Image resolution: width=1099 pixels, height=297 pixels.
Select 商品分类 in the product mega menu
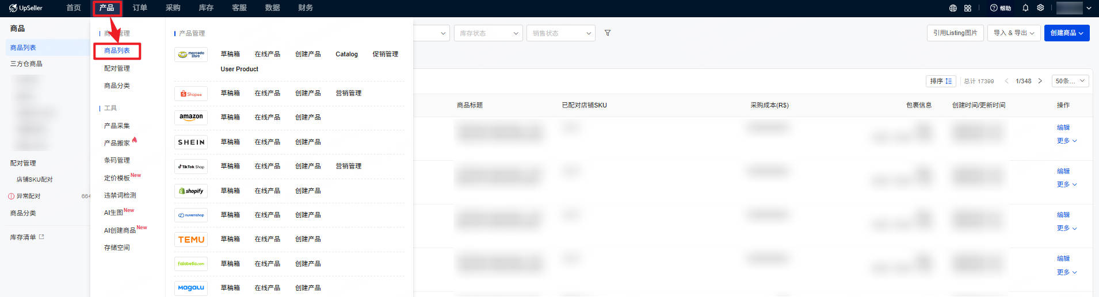[x=117, y=86]
